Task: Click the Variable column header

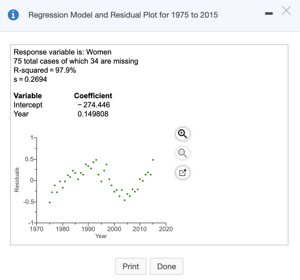Action: coord(28,96)
